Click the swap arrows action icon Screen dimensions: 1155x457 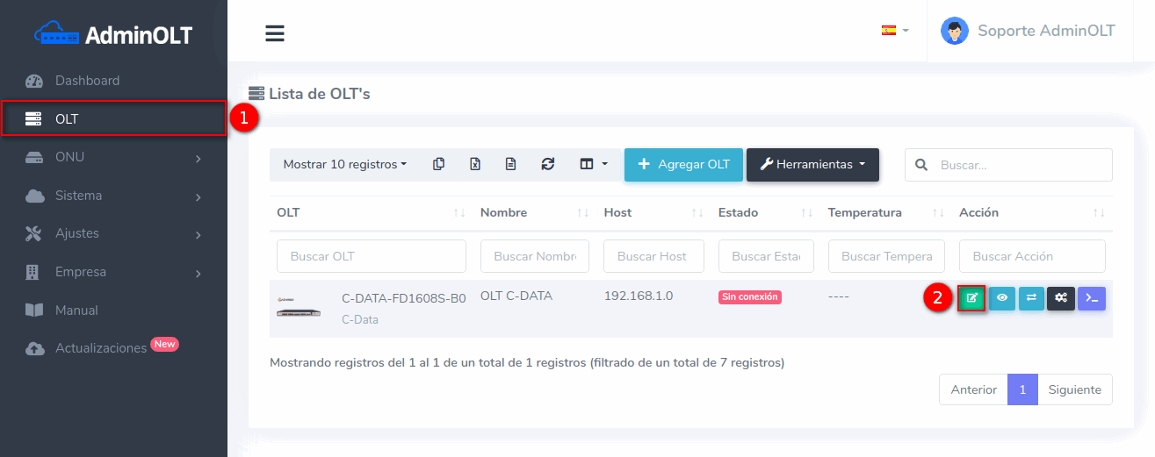[x=1031, y=298]
